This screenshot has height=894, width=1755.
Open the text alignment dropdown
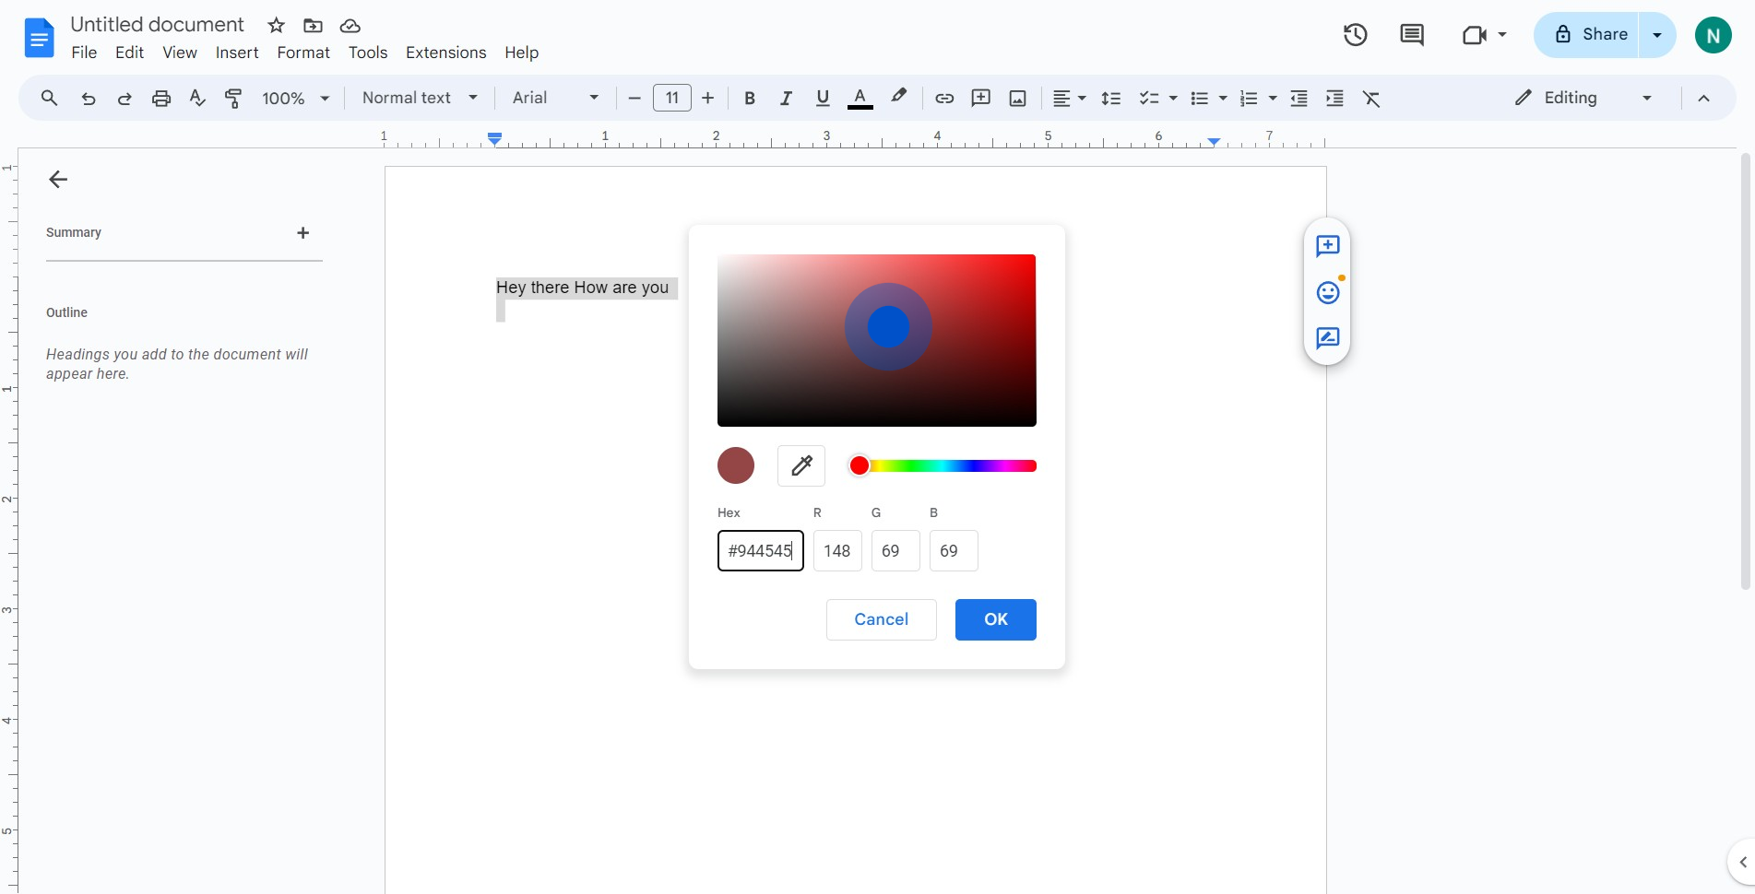1070,99
